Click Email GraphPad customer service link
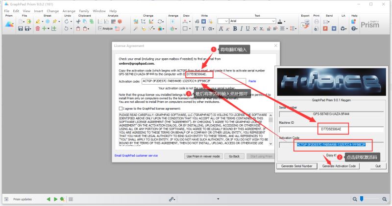Viewport: 392px width, 206px height. (136, 156)
